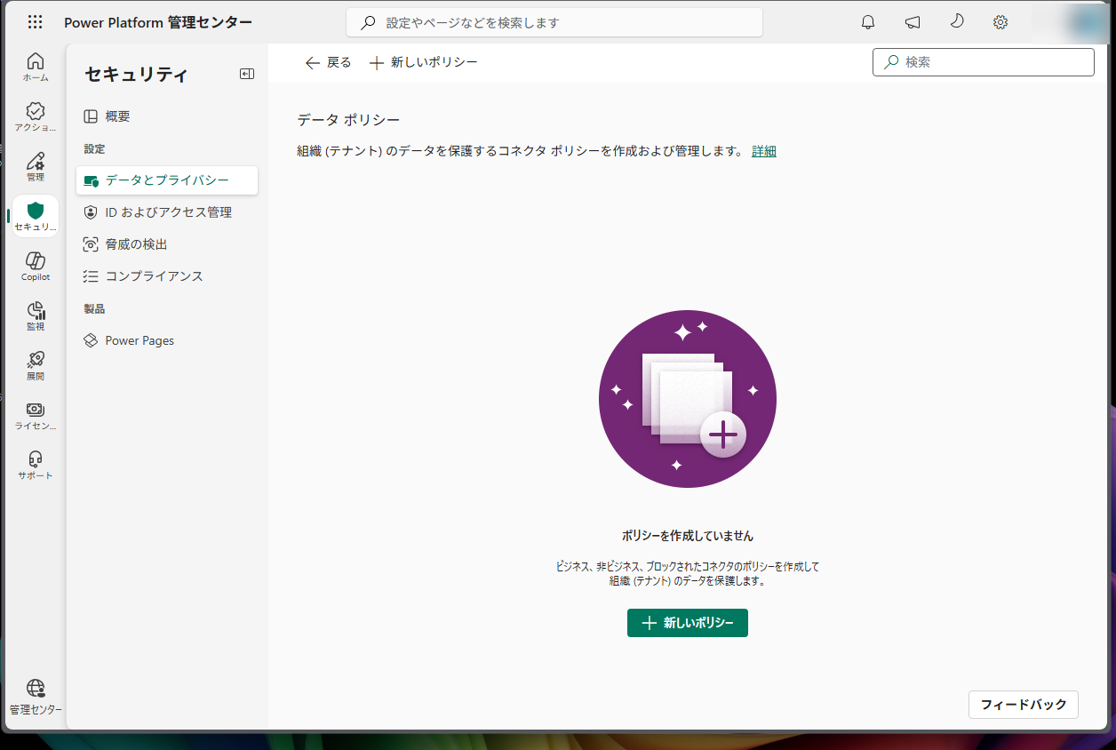Click the green 新しいポリシー button
The image size is (1116, 750).
688,623
